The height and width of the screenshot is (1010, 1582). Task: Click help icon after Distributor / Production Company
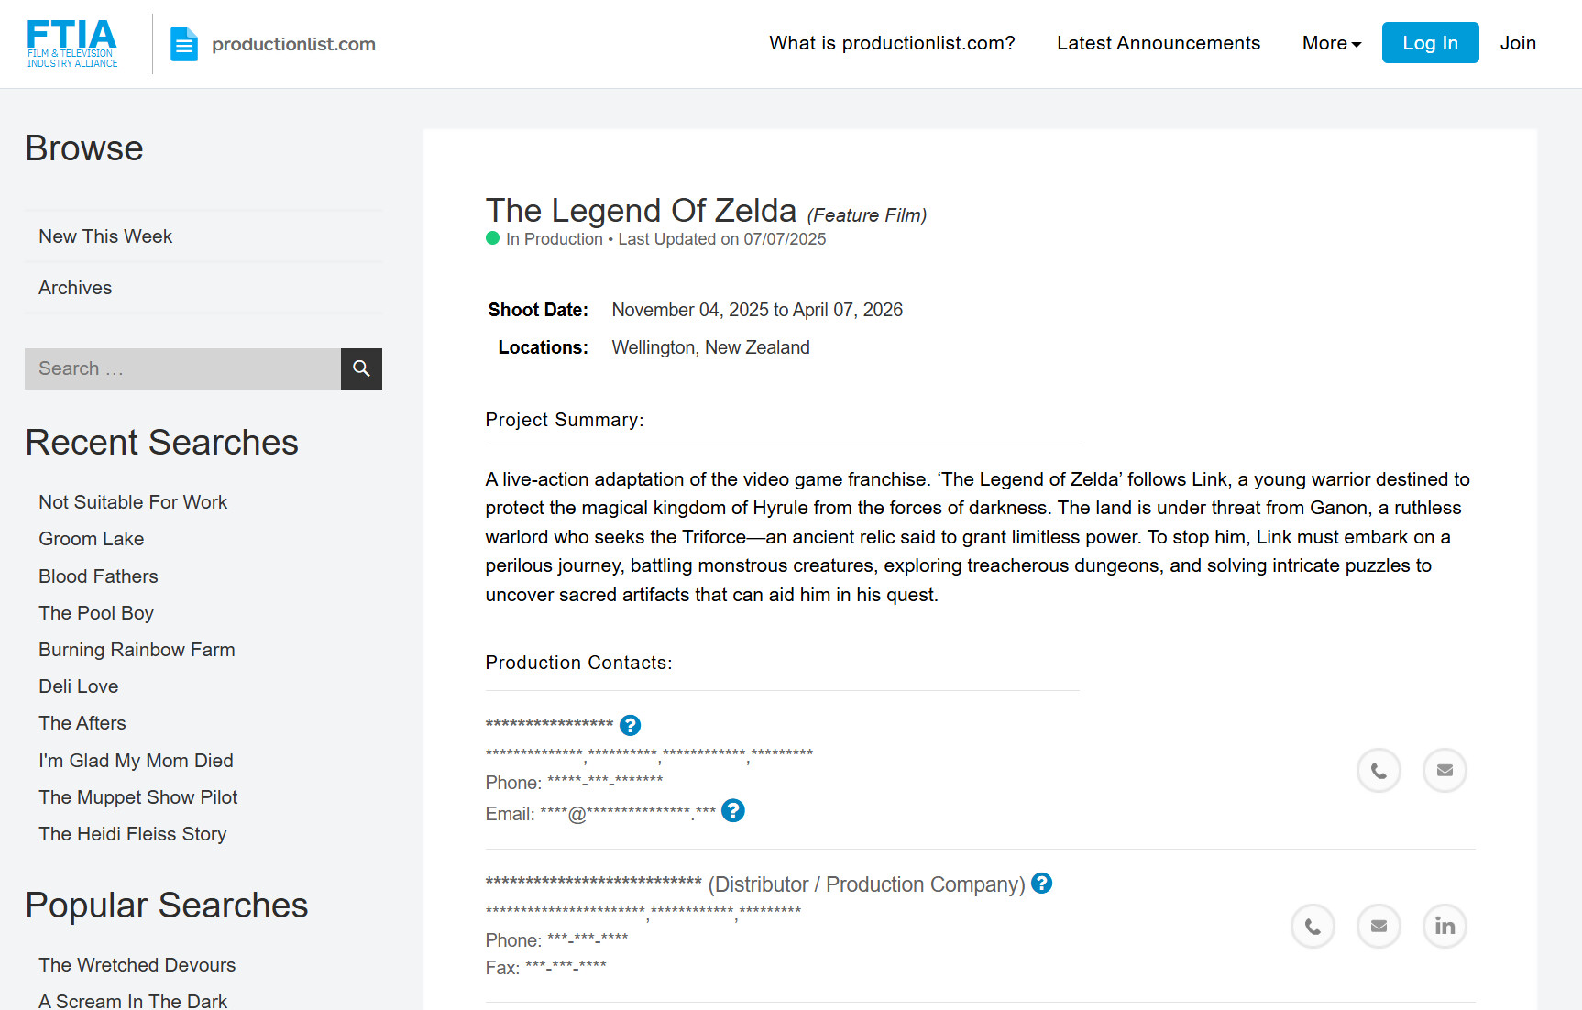(x=1041, y=884)
